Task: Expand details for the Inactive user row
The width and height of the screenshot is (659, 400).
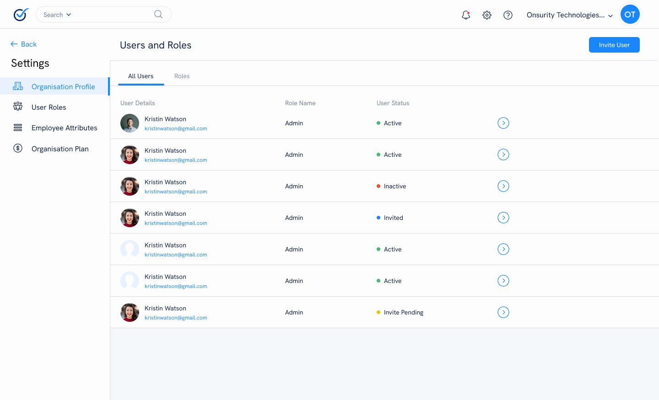Action: [x=503, y=186]
